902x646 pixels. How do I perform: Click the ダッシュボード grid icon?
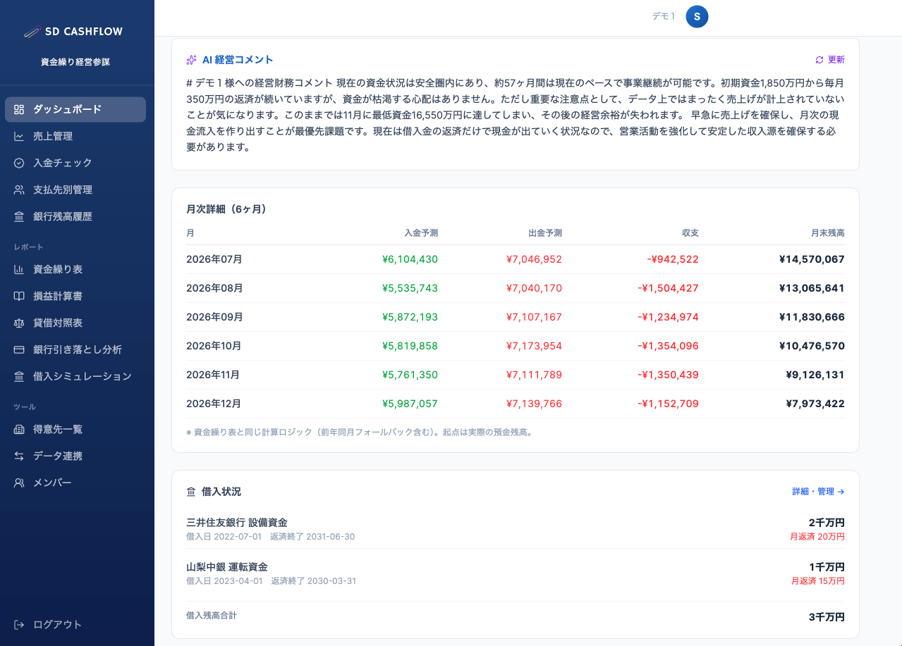[19, 109]
